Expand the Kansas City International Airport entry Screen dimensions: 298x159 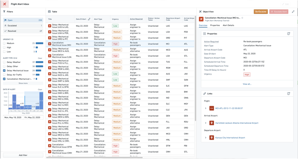(x=206, y=137)
